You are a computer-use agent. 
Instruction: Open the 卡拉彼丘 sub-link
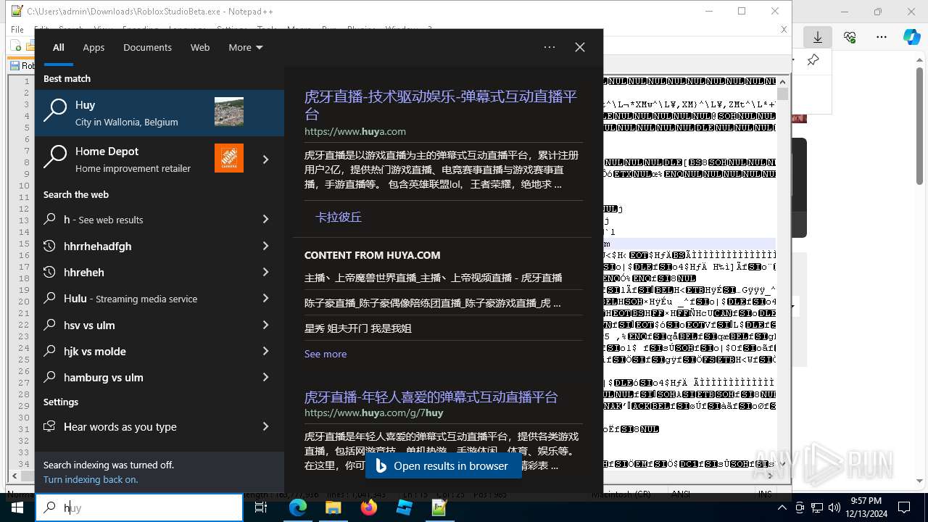click(x=339, y=217)
